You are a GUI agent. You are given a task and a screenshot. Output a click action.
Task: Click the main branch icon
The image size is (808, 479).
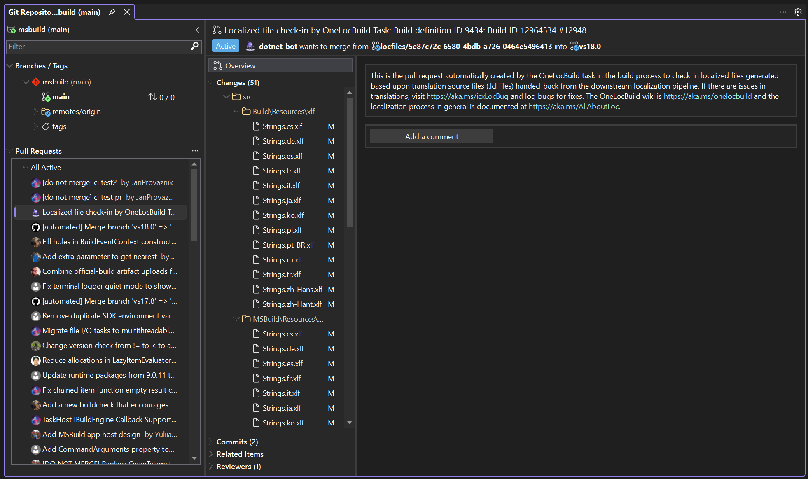[x=46, y=97]
